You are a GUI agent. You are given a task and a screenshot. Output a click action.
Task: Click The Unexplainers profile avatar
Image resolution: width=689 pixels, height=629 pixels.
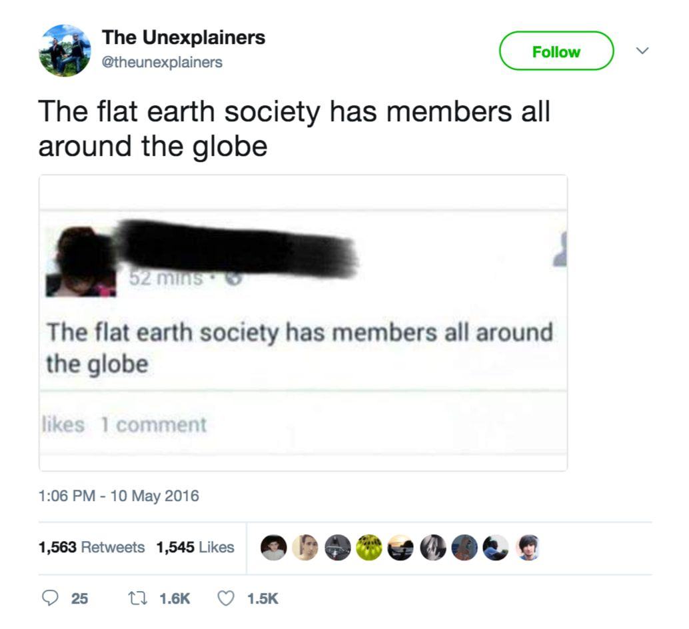pos(65,51)
